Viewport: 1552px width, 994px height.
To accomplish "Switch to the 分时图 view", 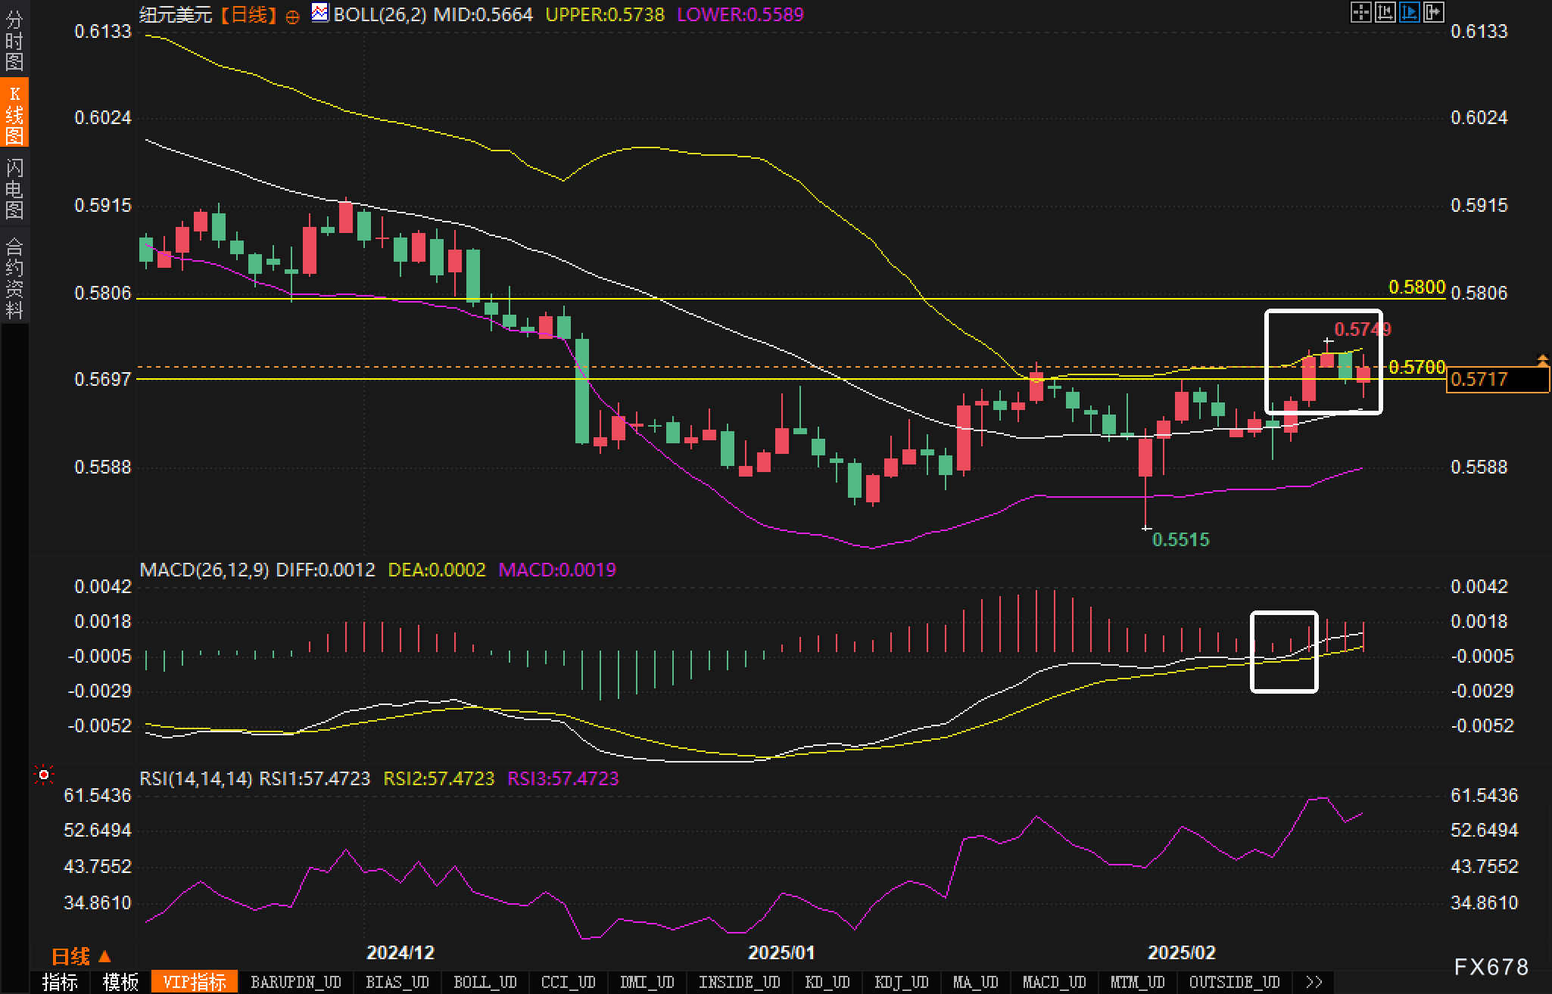I will click(15, 42).
